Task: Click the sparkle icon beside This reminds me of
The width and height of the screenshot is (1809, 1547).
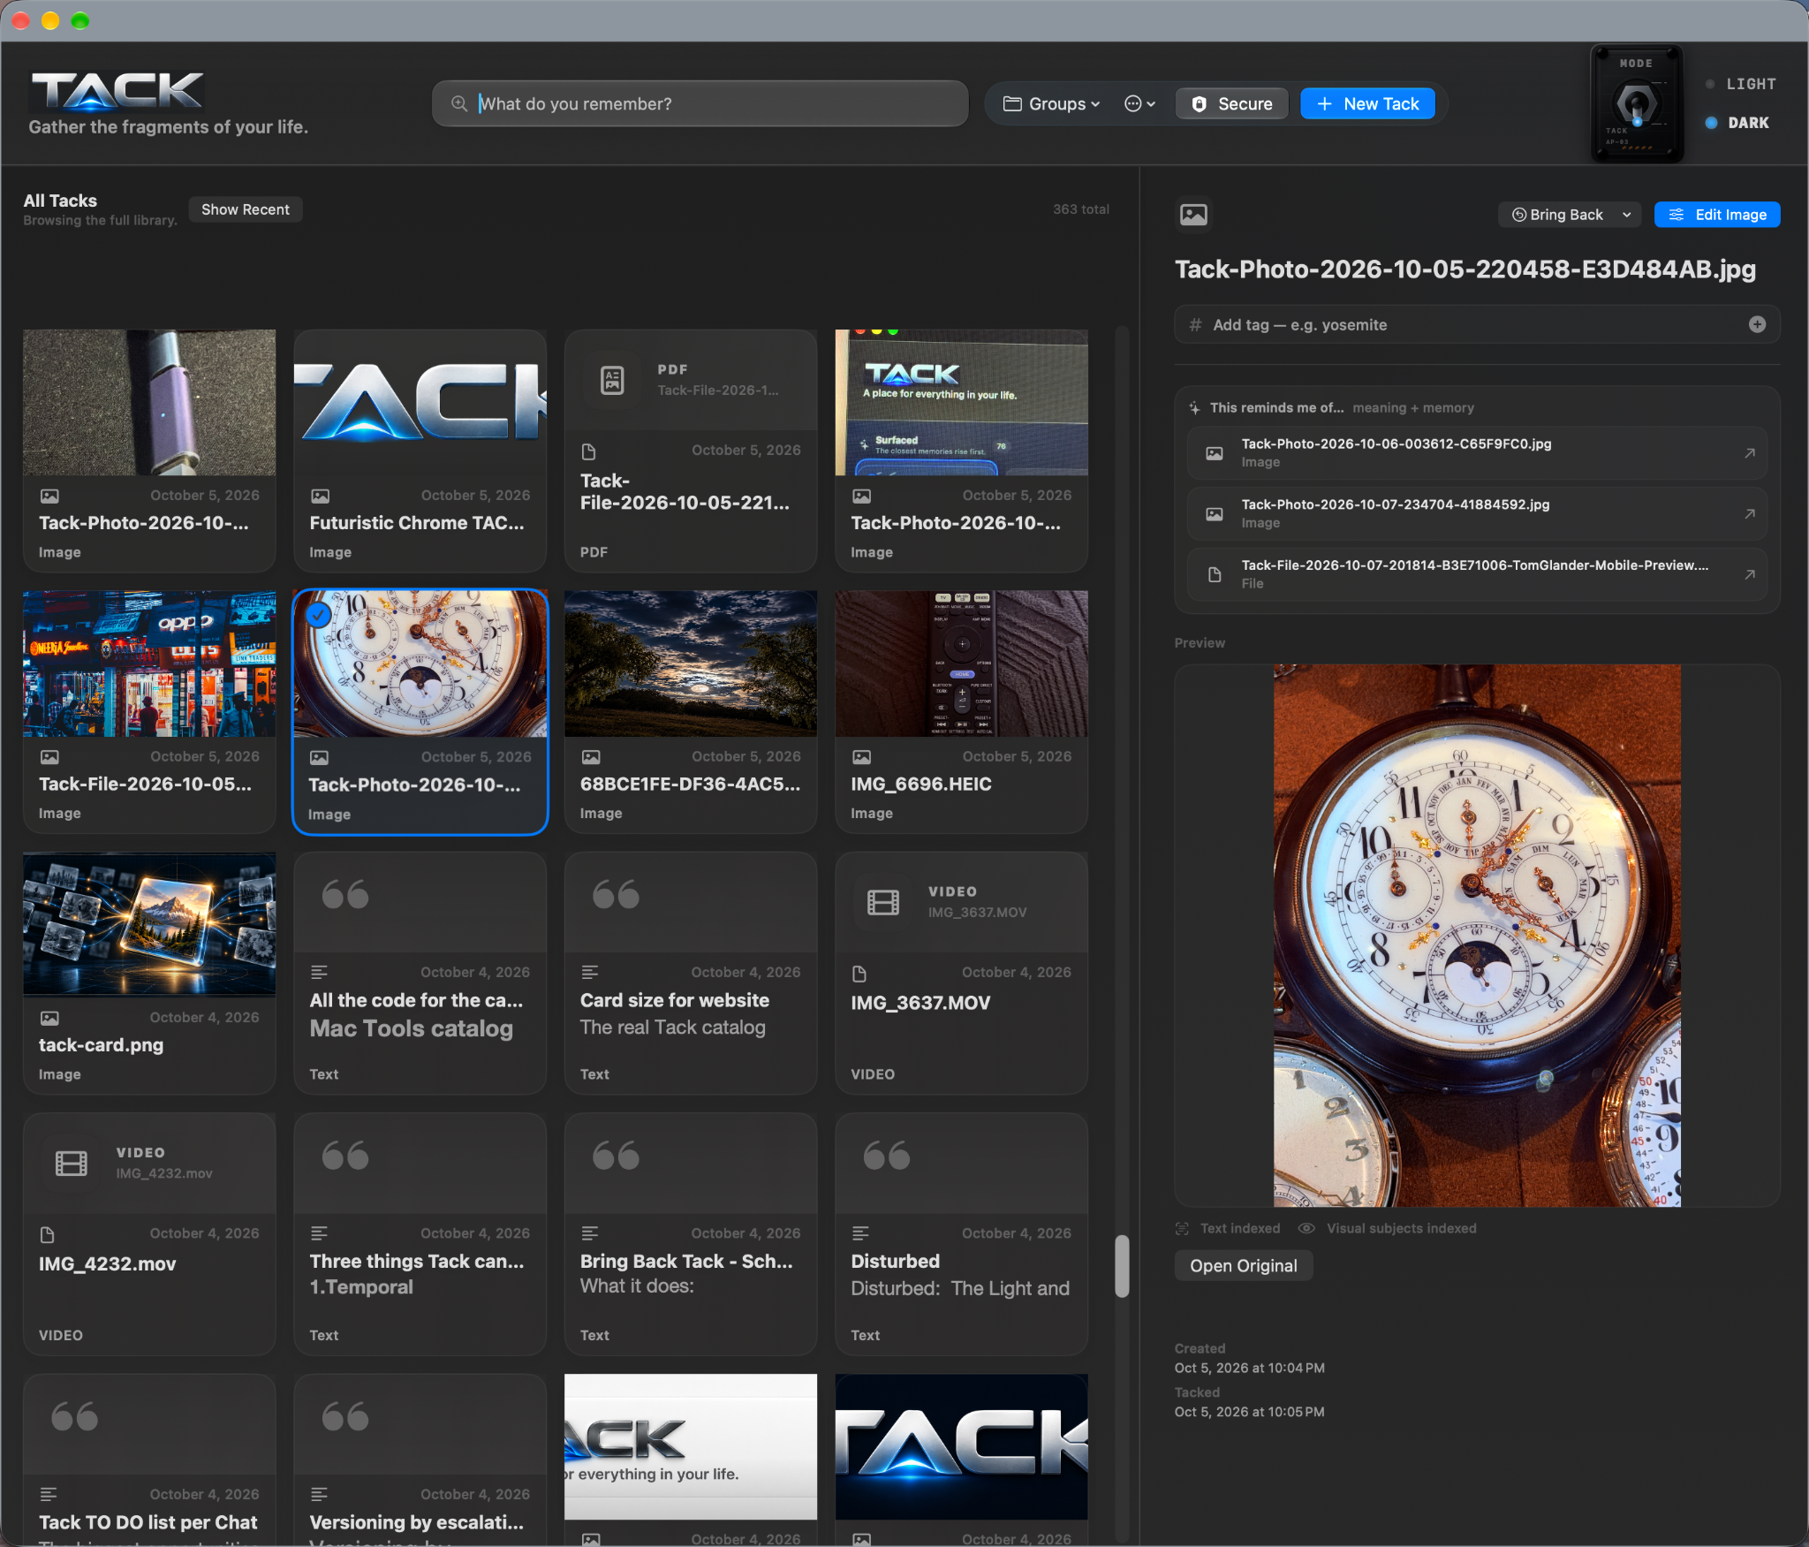Action: pyautogui.click(x=1193, y=408)
